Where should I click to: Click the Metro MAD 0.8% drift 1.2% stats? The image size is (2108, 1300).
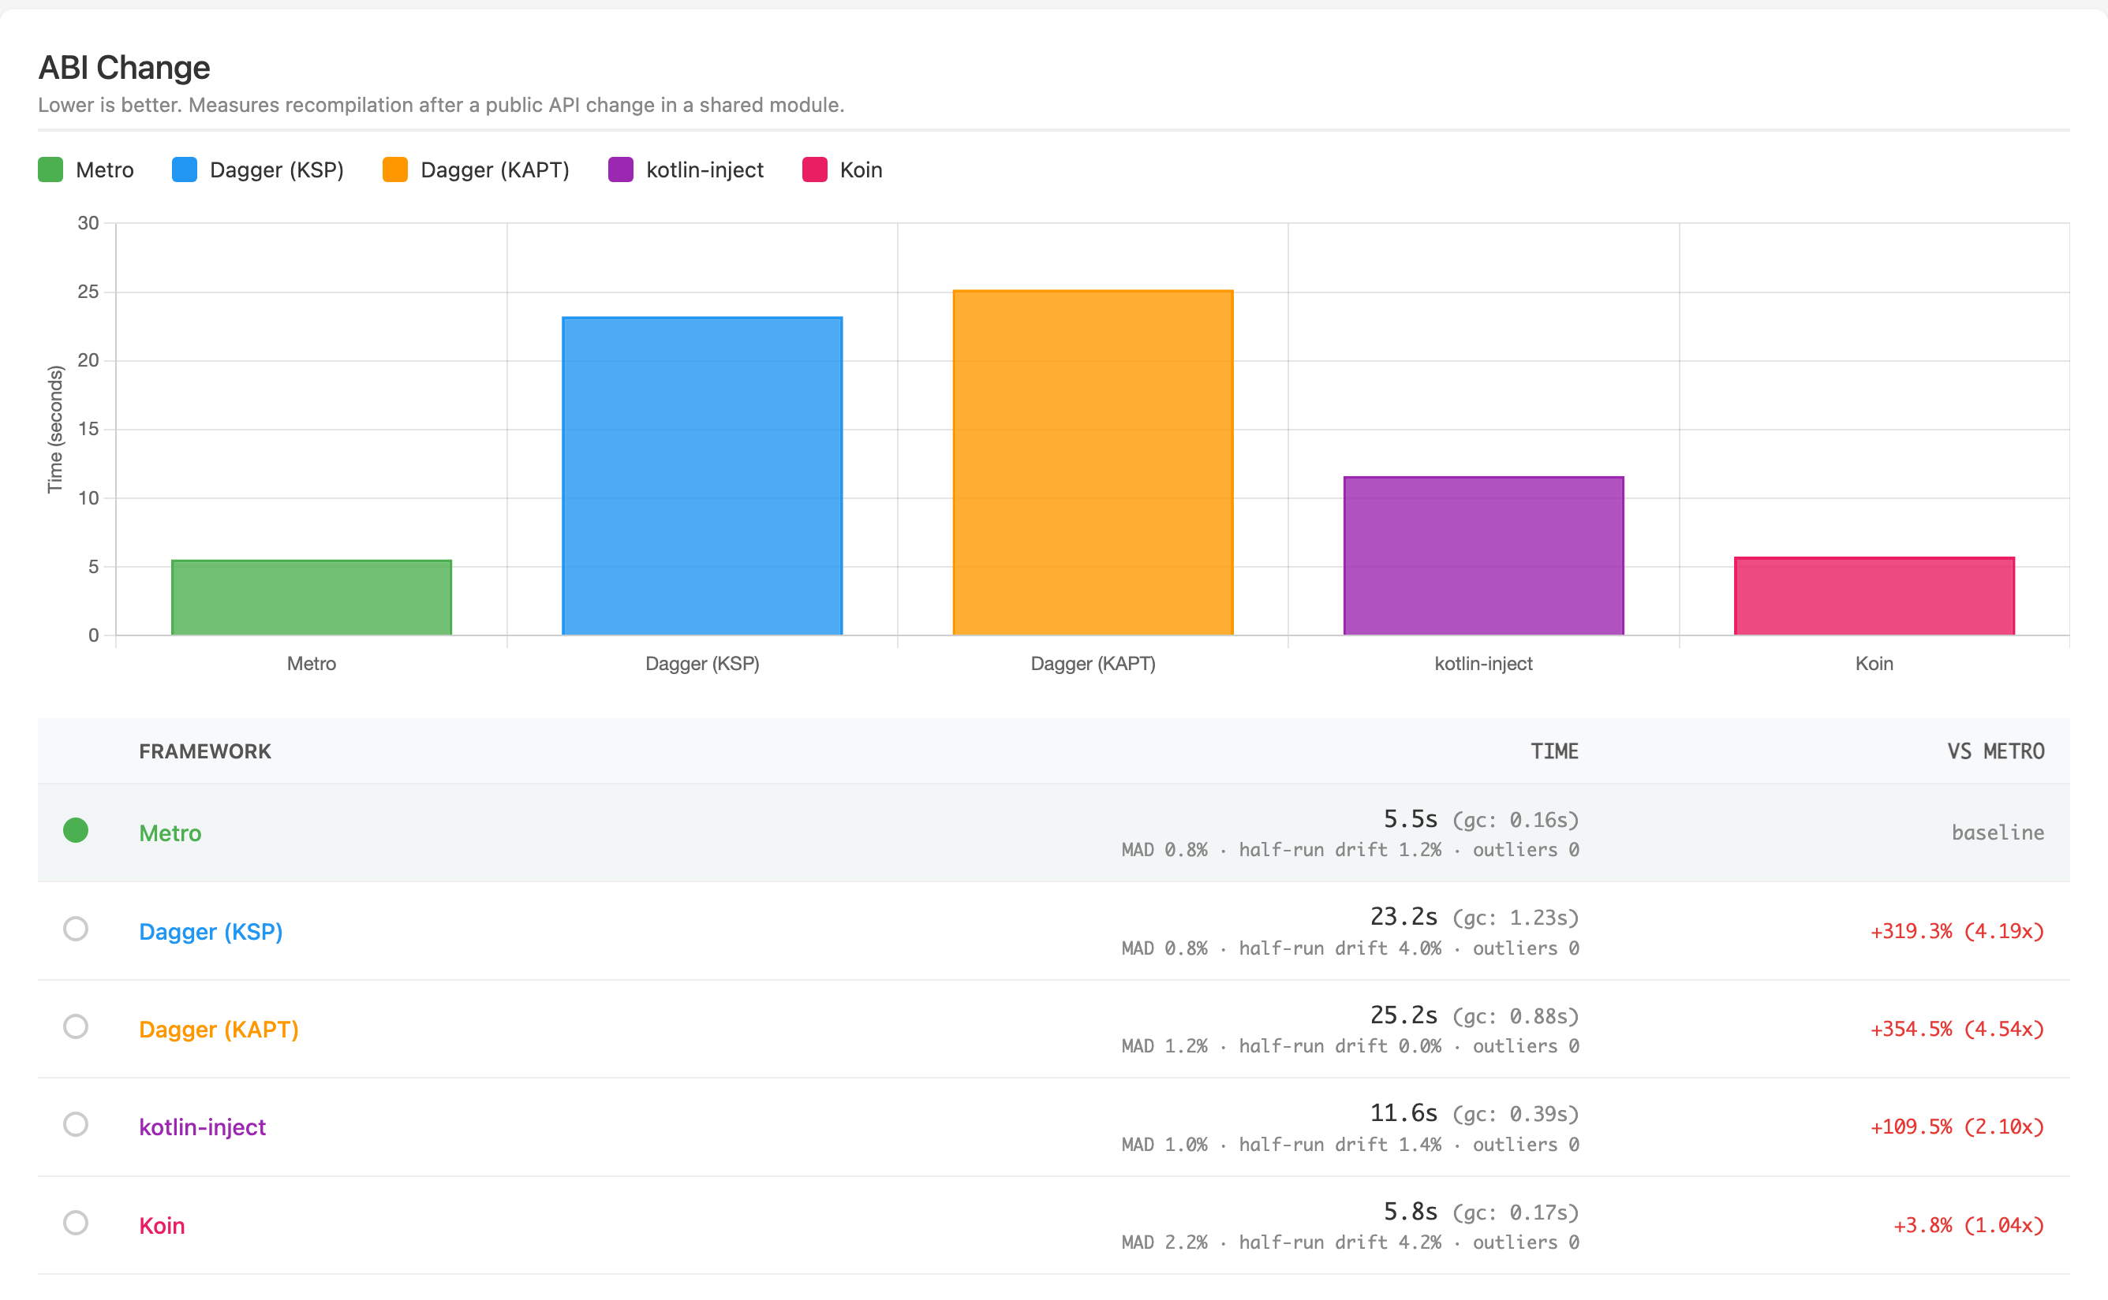(1350, 850)
